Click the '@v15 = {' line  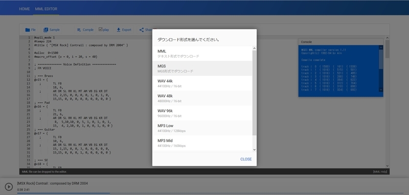[41, 80]
